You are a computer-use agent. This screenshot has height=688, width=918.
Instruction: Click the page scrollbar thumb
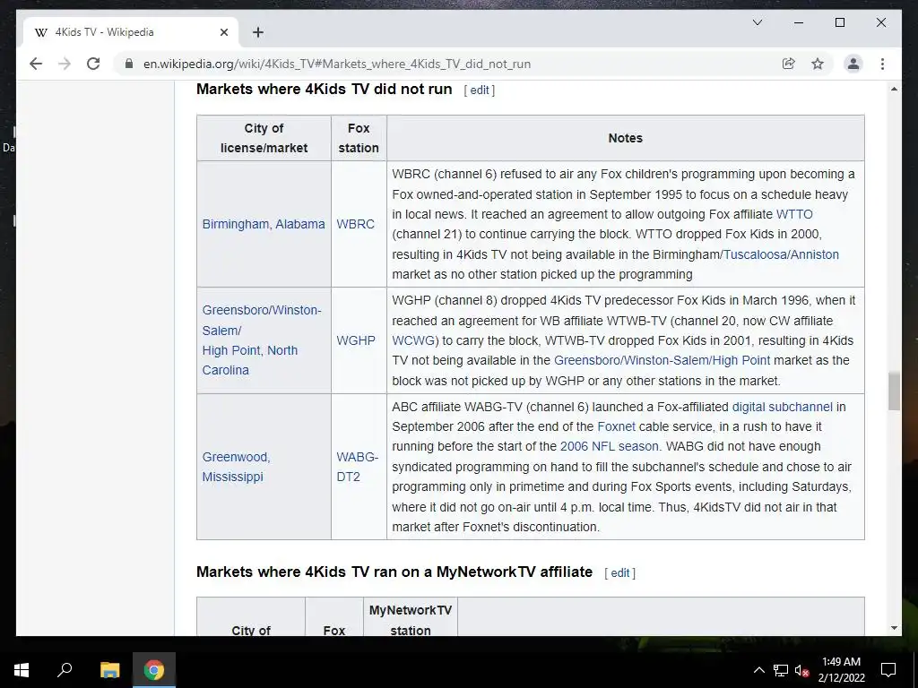tap(894, 391)
